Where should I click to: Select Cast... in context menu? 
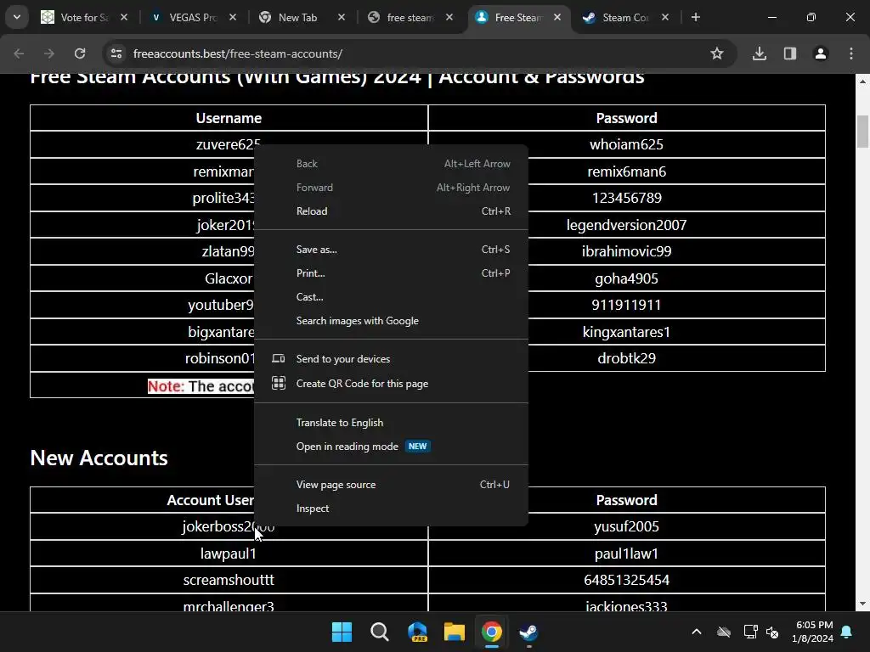(391, 297)
